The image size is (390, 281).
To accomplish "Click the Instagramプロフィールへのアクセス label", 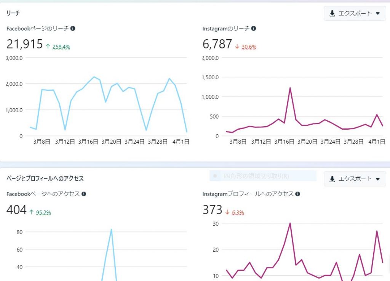I will 248,194.
